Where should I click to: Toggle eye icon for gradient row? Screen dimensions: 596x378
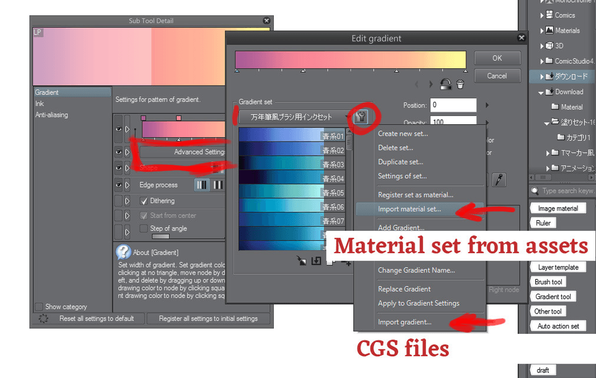pos(119,129)
